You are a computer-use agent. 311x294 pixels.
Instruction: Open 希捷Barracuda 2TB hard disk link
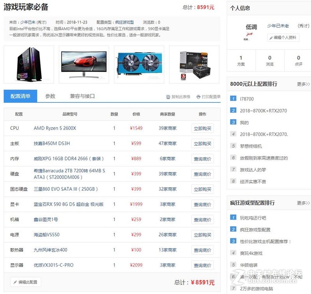coord(69,174)
